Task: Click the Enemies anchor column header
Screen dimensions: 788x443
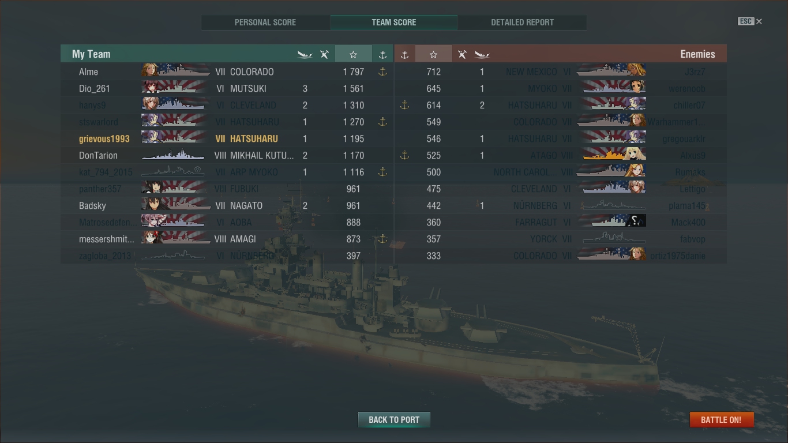Action: [404, 54]
